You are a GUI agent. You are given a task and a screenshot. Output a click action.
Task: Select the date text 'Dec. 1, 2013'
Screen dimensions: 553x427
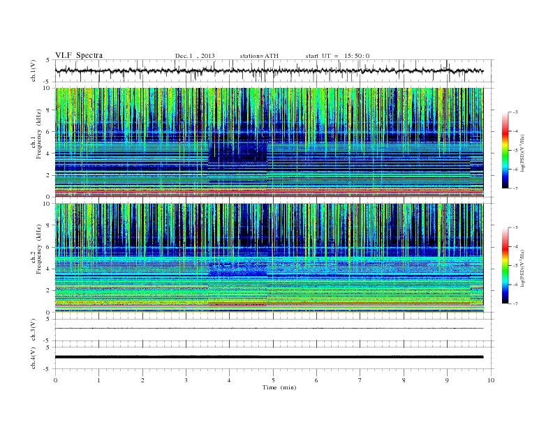click(x=195, y=56)
